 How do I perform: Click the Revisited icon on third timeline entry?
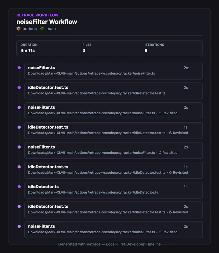point(160,113)
